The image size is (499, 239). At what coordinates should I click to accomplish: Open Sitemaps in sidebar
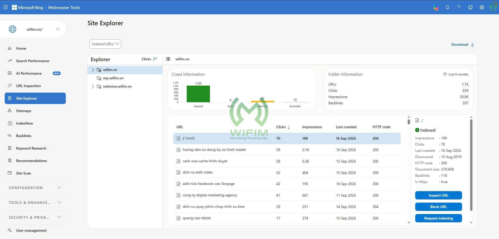(x=35, y=111)
